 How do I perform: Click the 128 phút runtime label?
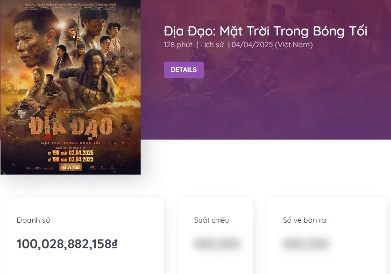click(x=177, y=45)
